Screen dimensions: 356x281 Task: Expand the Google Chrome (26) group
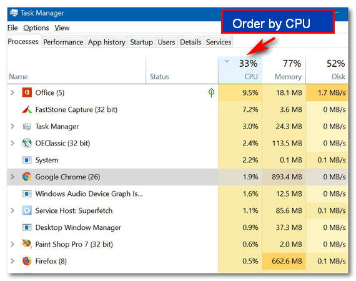click(12, 177)
